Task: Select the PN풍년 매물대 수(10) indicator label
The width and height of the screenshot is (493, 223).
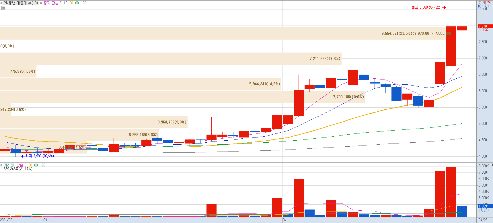Action: point(21,3)
